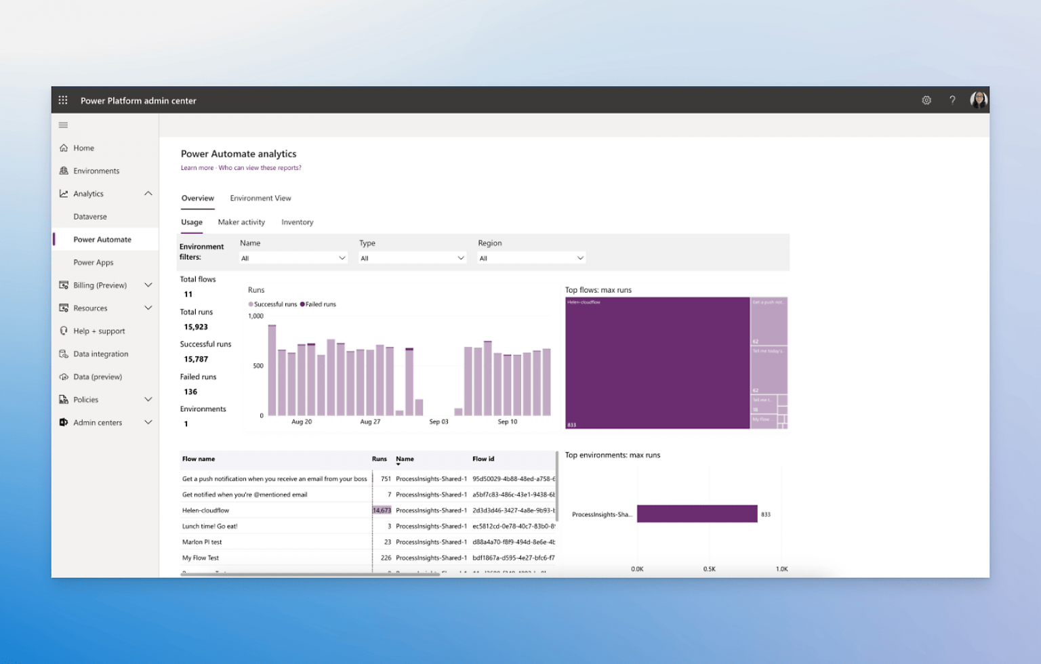The height and width of the screenshot is (664, 1041).
Task: Select the Environments icon in the sidebar
Action: [64, 171]
